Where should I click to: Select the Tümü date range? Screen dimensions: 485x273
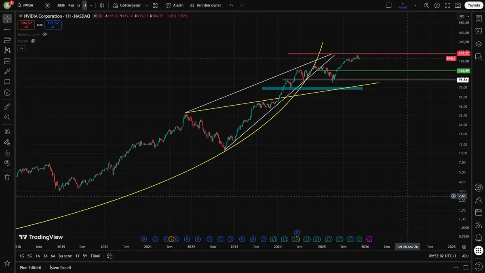pyautogui.click(x=95, y=256)
